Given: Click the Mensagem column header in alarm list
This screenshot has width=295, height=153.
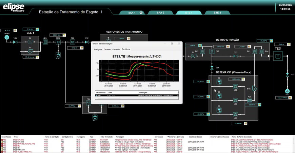Looking at the screenshot, I should [x=120, y=137].
